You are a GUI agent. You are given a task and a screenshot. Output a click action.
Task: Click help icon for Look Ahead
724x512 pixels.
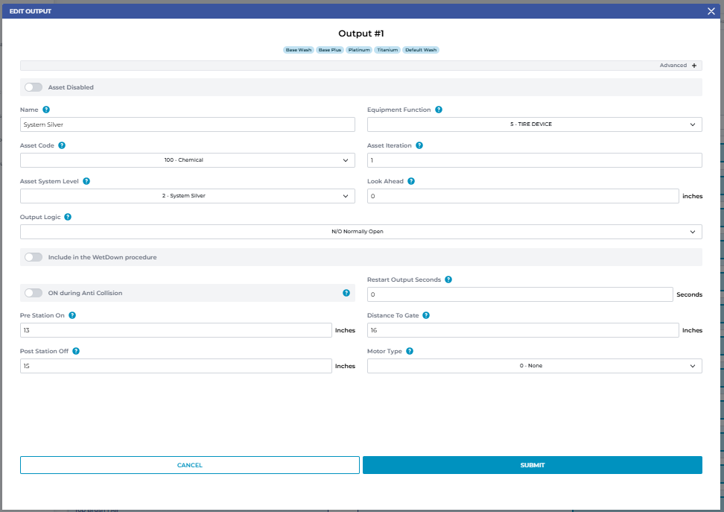point(411,181)
